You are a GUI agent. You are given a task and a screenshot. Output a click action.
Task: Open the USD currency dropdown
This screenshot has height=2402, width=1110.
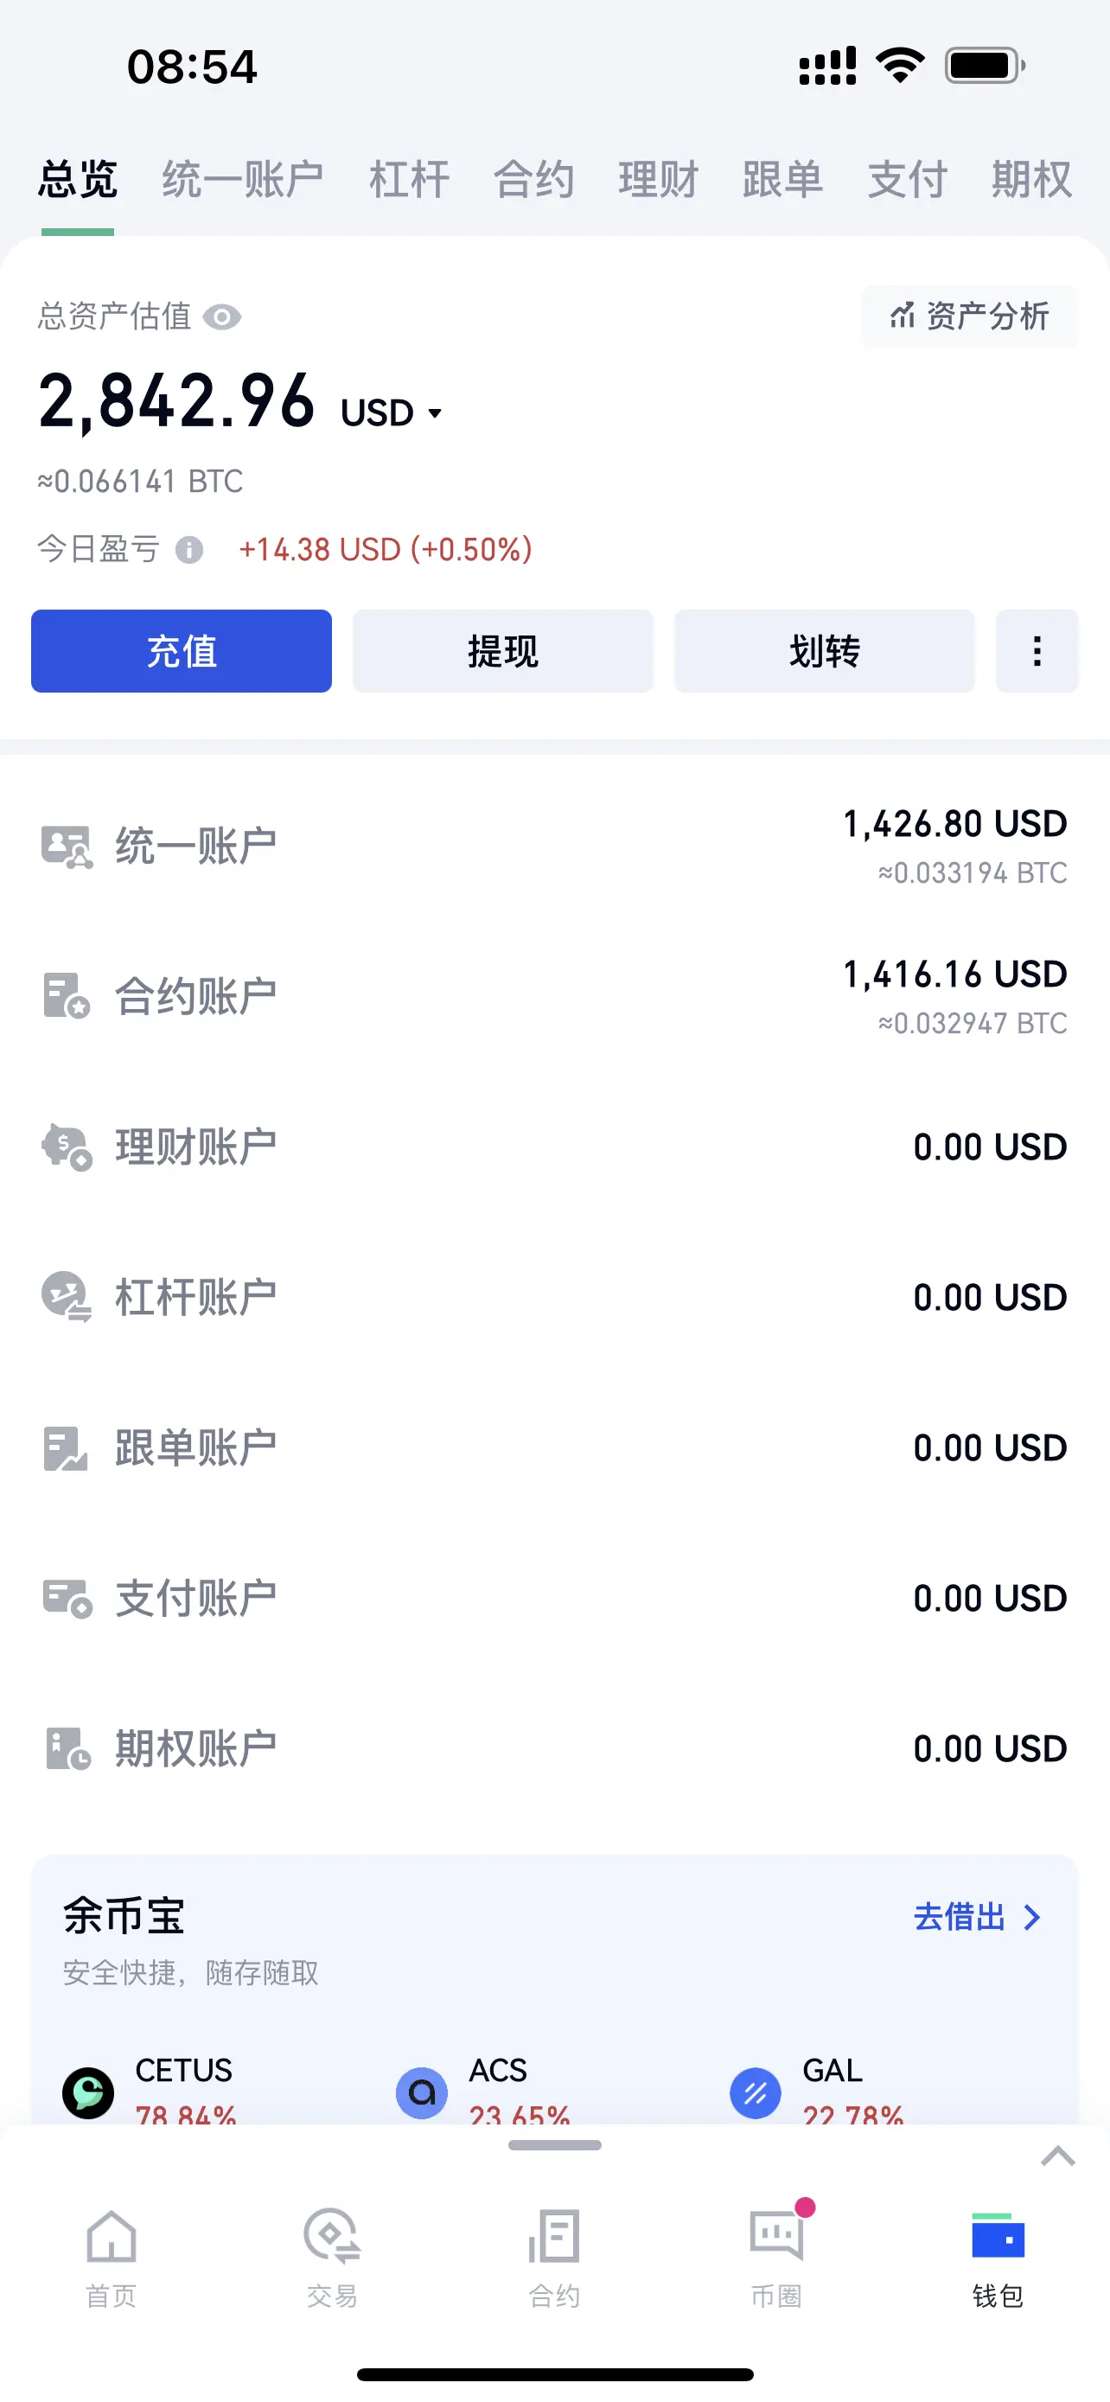coord(392,413)
